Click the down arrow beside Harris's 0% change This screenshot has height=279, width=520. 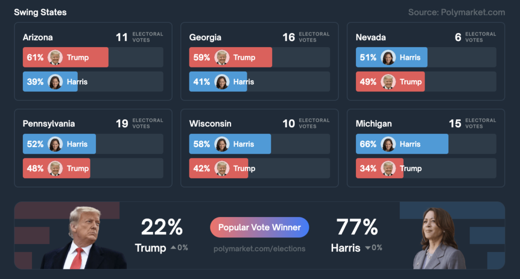click(367, 248)
